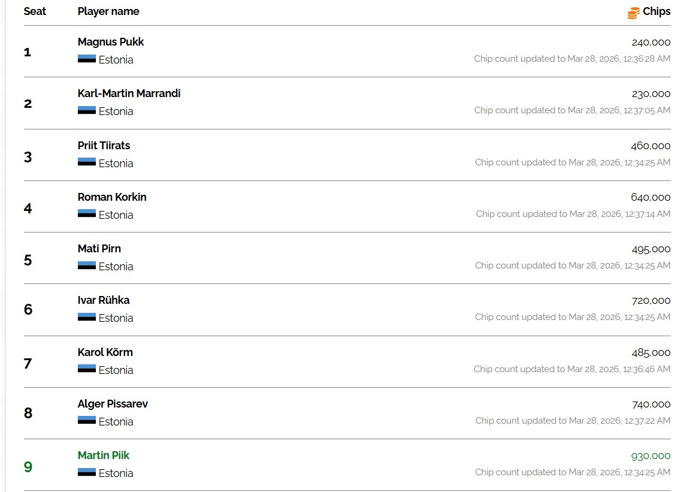
Task: Click the Chips column header text
Action: (656, 11)
